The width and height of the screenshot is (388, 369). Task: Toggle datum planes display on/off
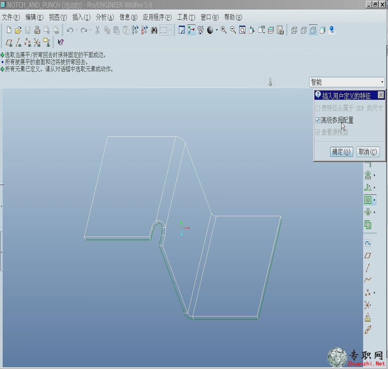coord(9,43)
